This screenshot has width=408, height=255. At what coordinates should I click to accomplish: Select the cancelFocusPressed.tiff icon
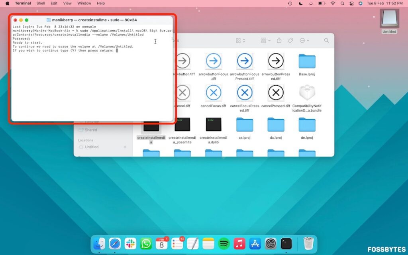click(x=244, y=93)
